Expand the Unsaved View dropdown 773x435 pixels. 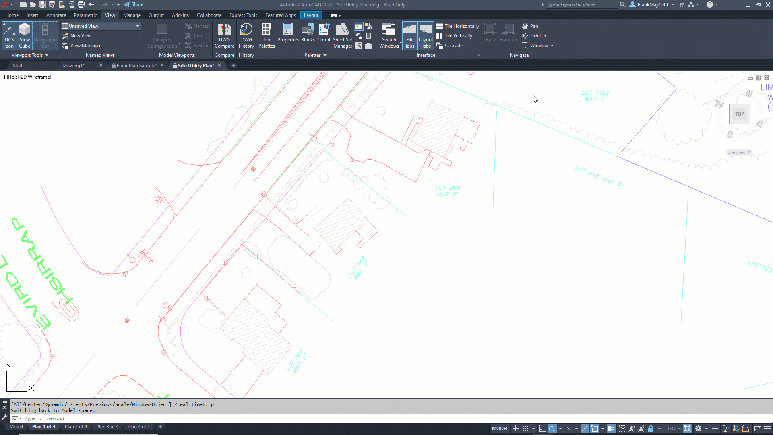(x=138, y=26)
